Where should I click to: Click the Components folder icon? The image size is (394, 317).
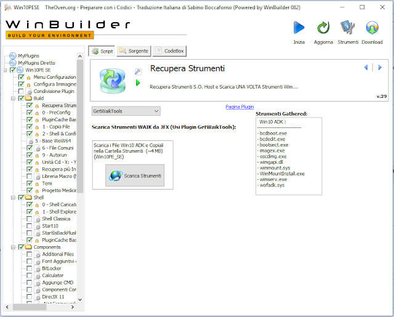pyautogui.click(x=28, y=247)
